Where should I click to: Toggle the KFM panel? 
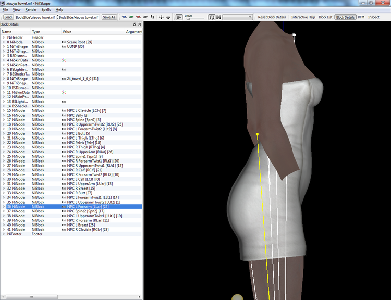tap(361, 17)
